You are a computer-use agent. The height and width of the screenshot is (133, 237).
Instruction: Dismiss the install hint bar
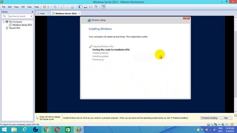(236, 115)
